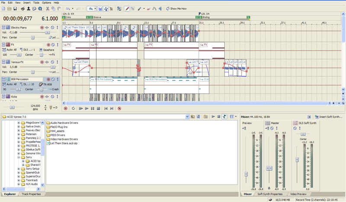Viewport: 346px width, 202px height.
Task: Expand the XLN Audio folder node
Action: [19, 184]
